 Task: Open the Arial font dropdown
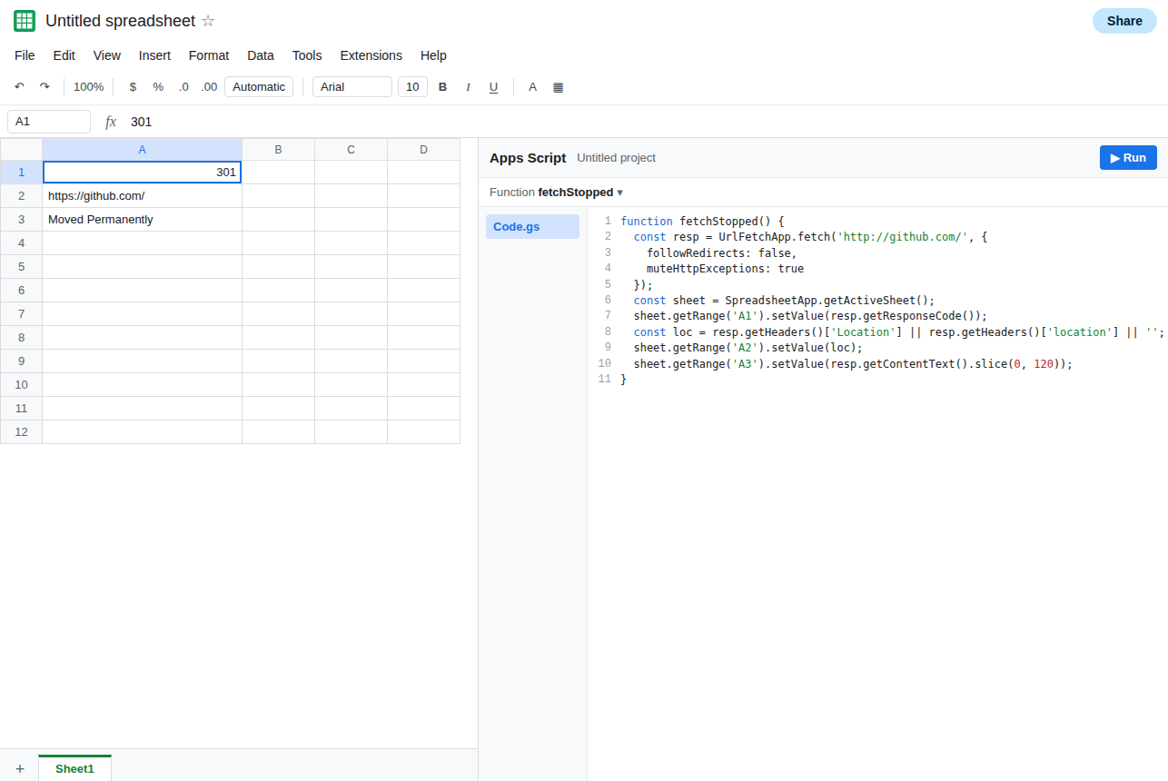(352, 87)
